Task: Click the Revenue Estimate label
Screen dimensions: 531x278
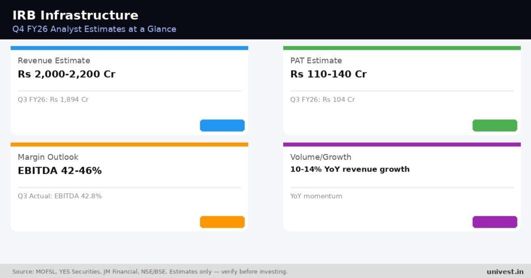Action: [54, 61]
